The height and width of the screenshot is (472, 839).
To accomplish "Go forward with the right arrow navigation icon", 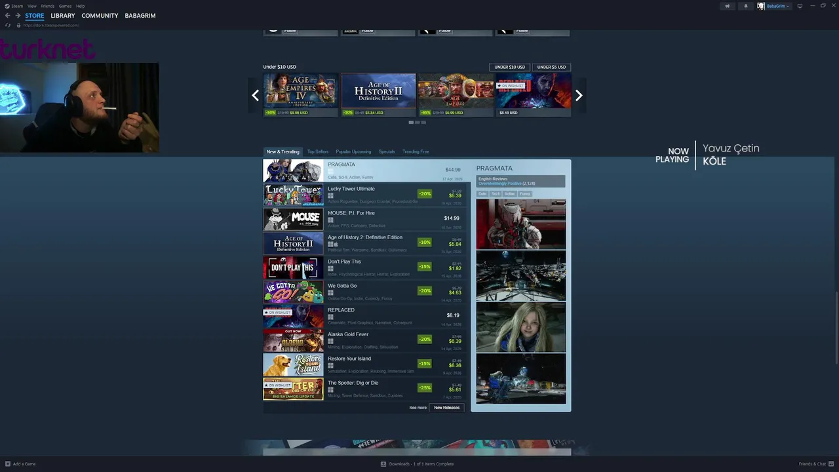I will (x=18, y=15).
